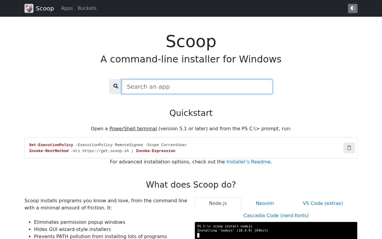The width and height of the screenshot is (382, 239).
Task: Open the Buckets menu item
Action: click(87, 8)
